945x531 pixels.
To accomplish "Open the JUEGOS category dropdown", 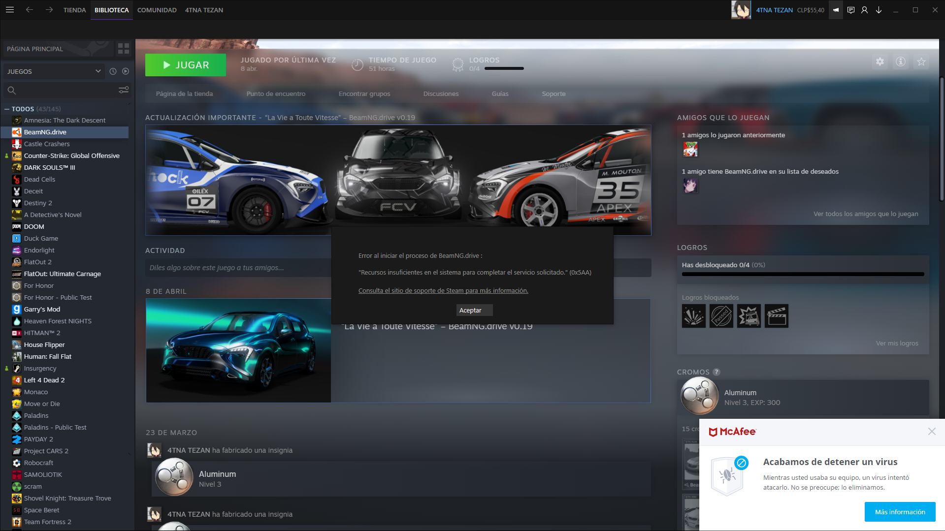I will 54,71.
